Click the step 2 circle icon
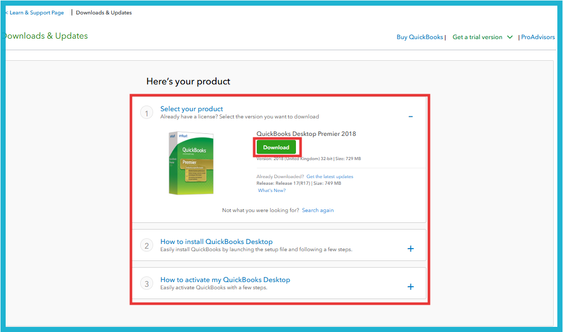Screen dimensions: 563x332 tap(146, 246)
